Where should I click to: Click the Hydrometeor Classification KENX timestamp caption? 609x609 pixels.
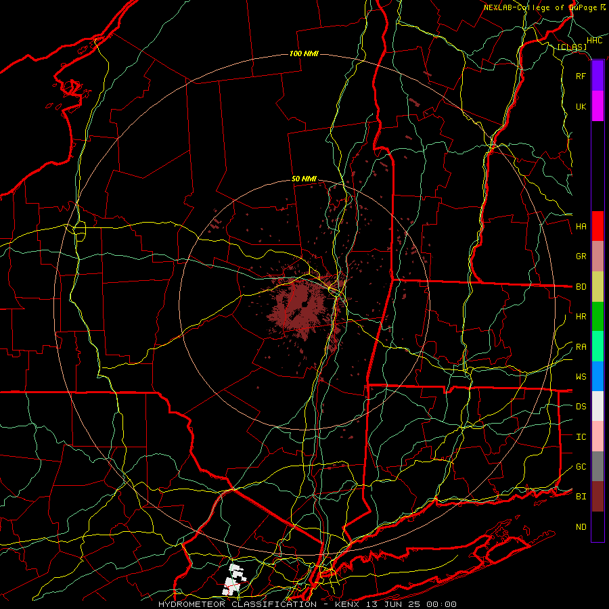[307, 604]
